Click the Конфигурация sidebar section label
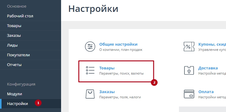The image size is (226, 112). click(x=21, y=84)
